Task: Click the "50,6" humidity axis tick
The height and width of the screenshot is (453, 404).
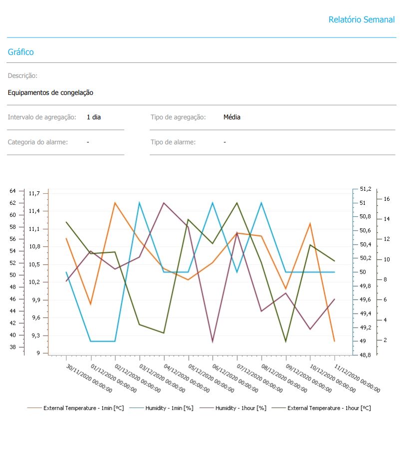Action: tap(366, 230)
